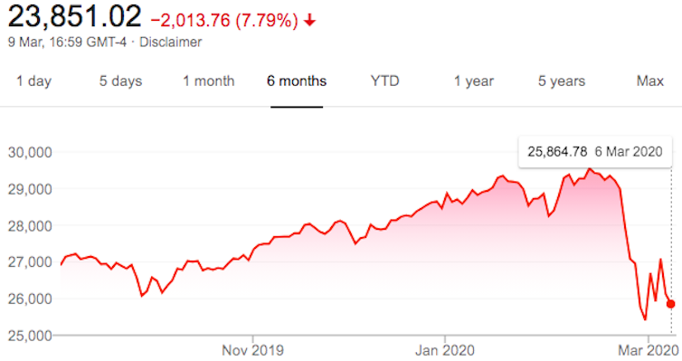Click the Mar 2020 axis label
Image resolution: width=682 pixels, height=361 pixels.
pyautogui.click(x=648, y=350)
